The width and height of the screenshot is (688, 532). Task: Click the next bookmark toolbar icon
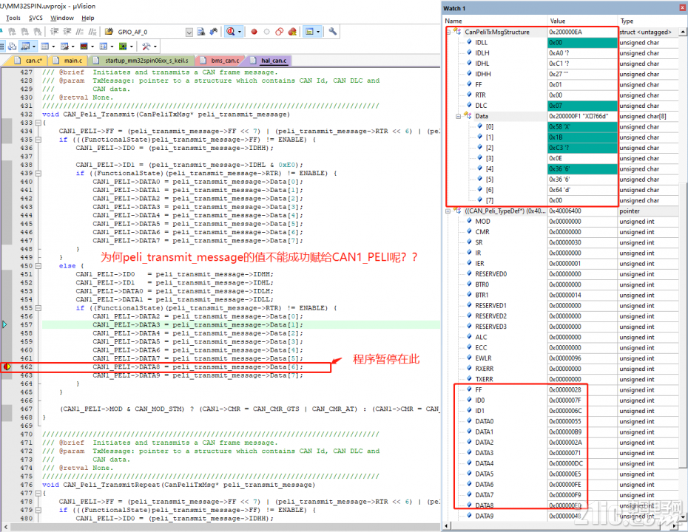point(25,32)
